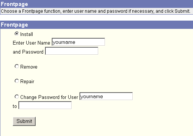Click the 'Enter User Name' label
The height and width of the screenshot is (136, 193).
(31, 43)
